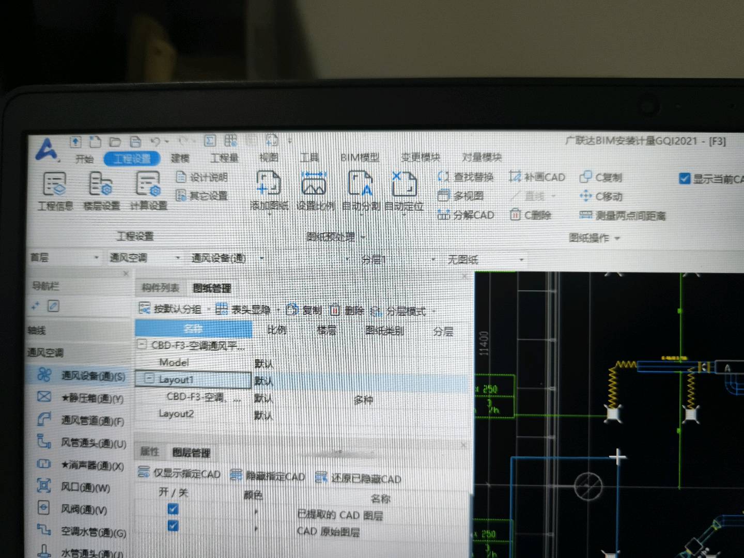The image size is (744, 558).
Task: Toggle checkbox for 已提取的 CAD 图层
Action: pyautogui.click(x=173, y=509)
